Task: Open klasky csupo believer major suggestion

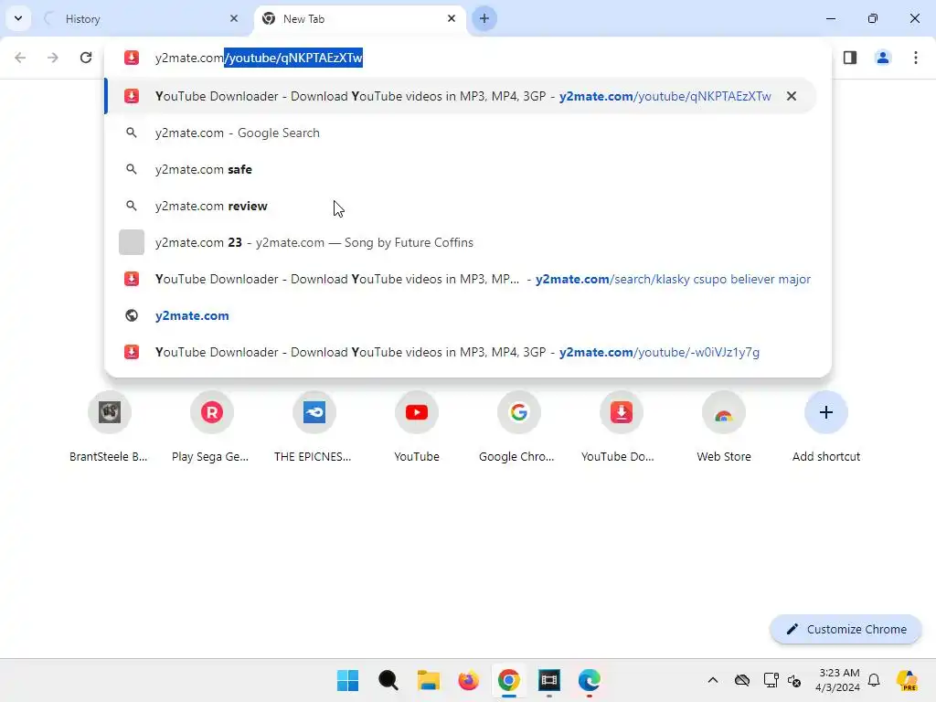Action: pyautogui.click(x=461, y=279)
